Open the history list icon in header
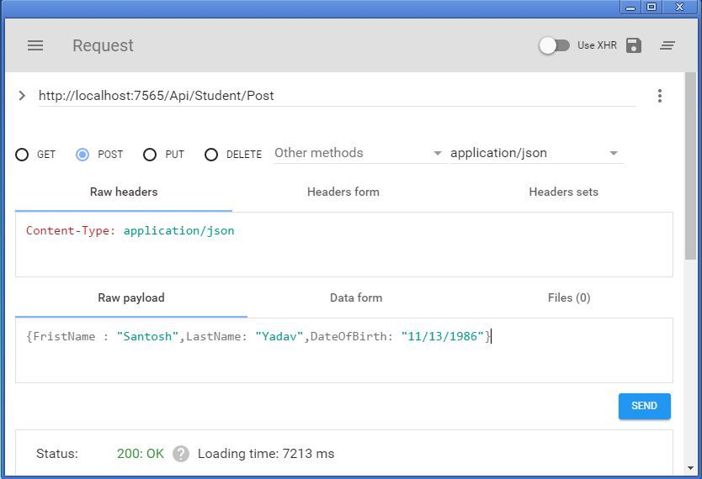Image resolution: width=702 pixels, height=479 pixels. pyautogui.click(x=667, y=45)
